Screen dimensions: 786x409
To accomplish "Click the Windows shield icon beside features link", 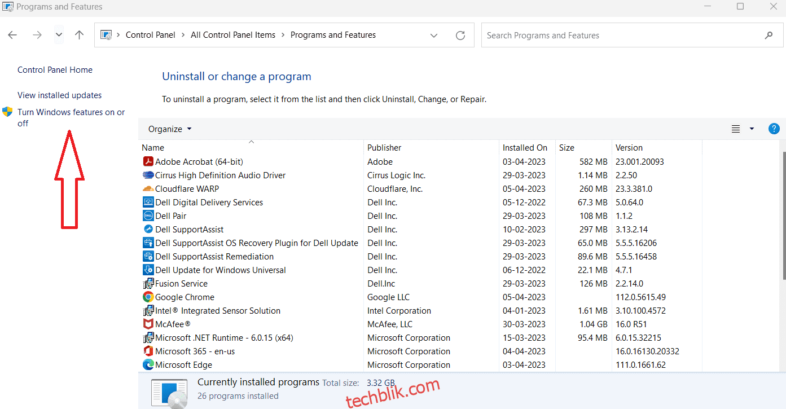I will point(7,112).
